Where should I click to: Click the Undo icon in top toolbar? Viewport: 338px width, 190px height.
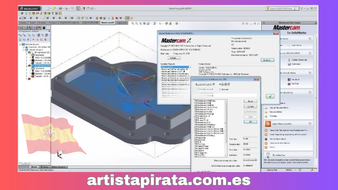72,8
